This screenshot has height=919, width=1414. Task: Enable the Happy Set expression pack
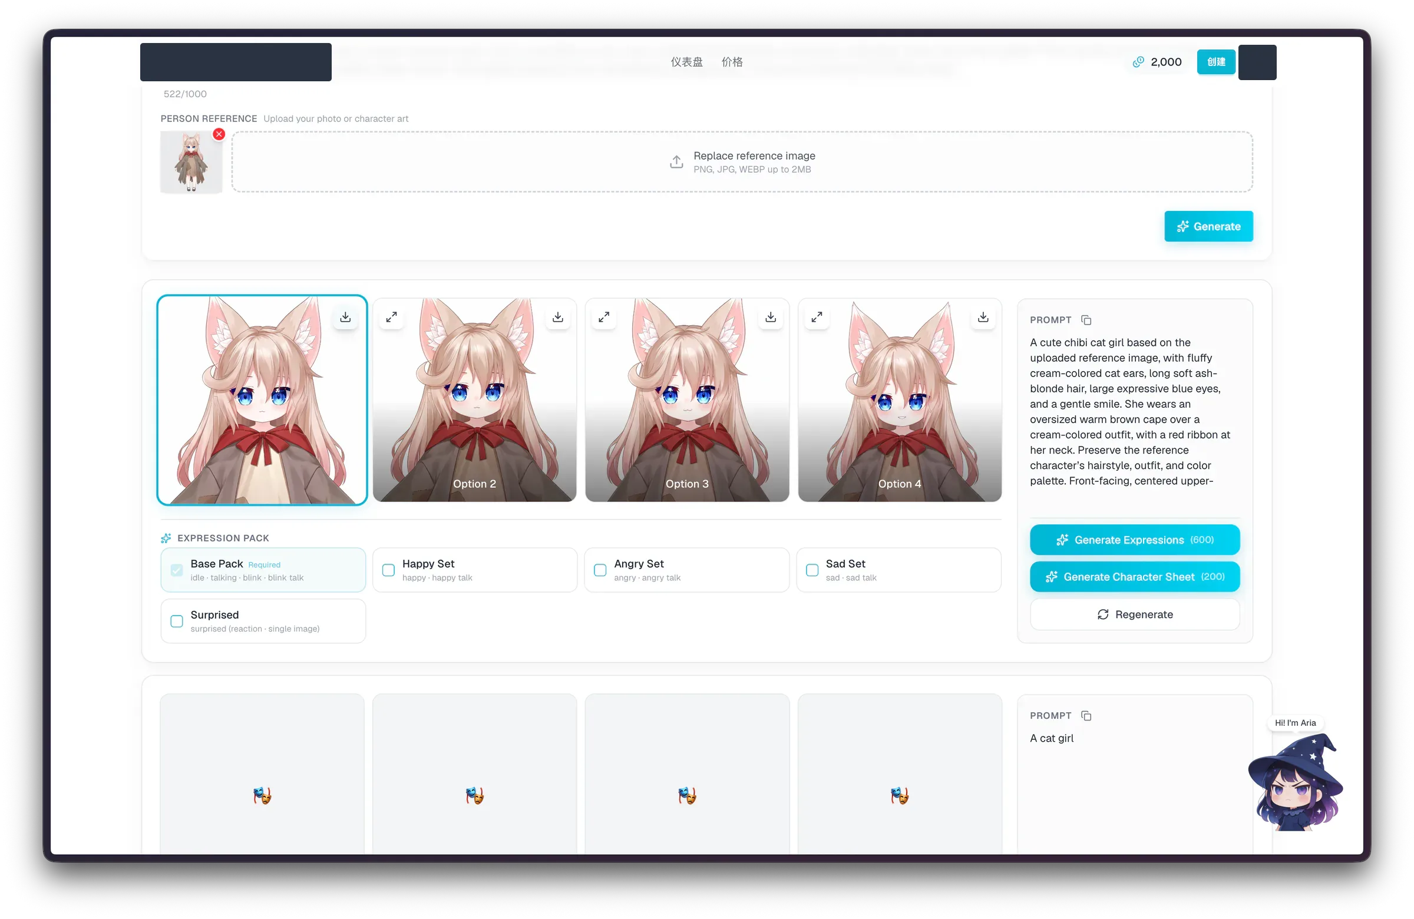pyautogui.click(x=388, y=570)
